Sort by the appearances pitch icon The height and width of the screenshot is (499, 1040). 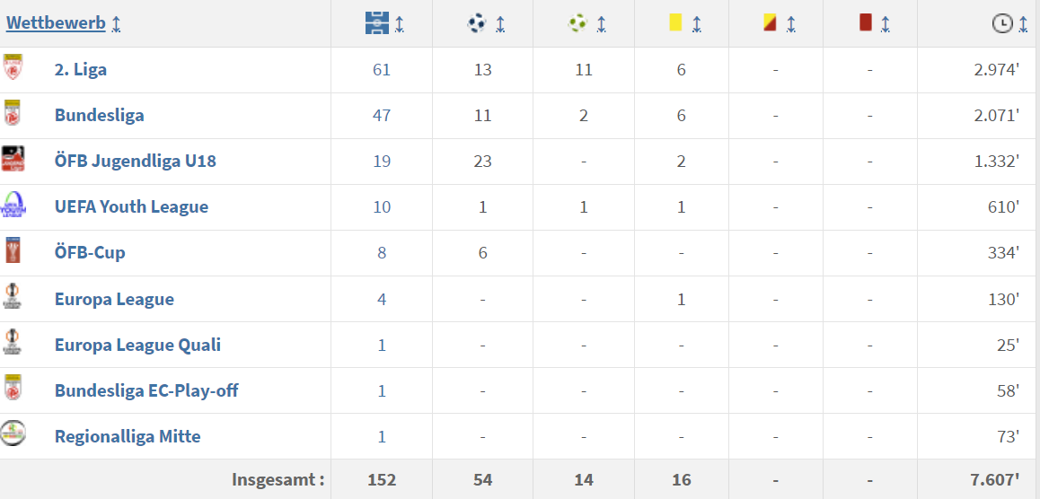(x=376, y=24)
